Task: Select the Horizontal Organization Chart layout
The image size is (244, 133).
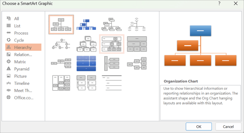Action: 61,63
